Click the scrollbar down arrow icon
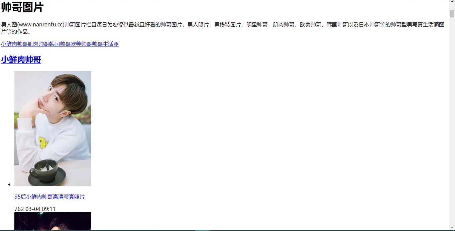This screenshot has height=231, width=455. coord(452,226)
